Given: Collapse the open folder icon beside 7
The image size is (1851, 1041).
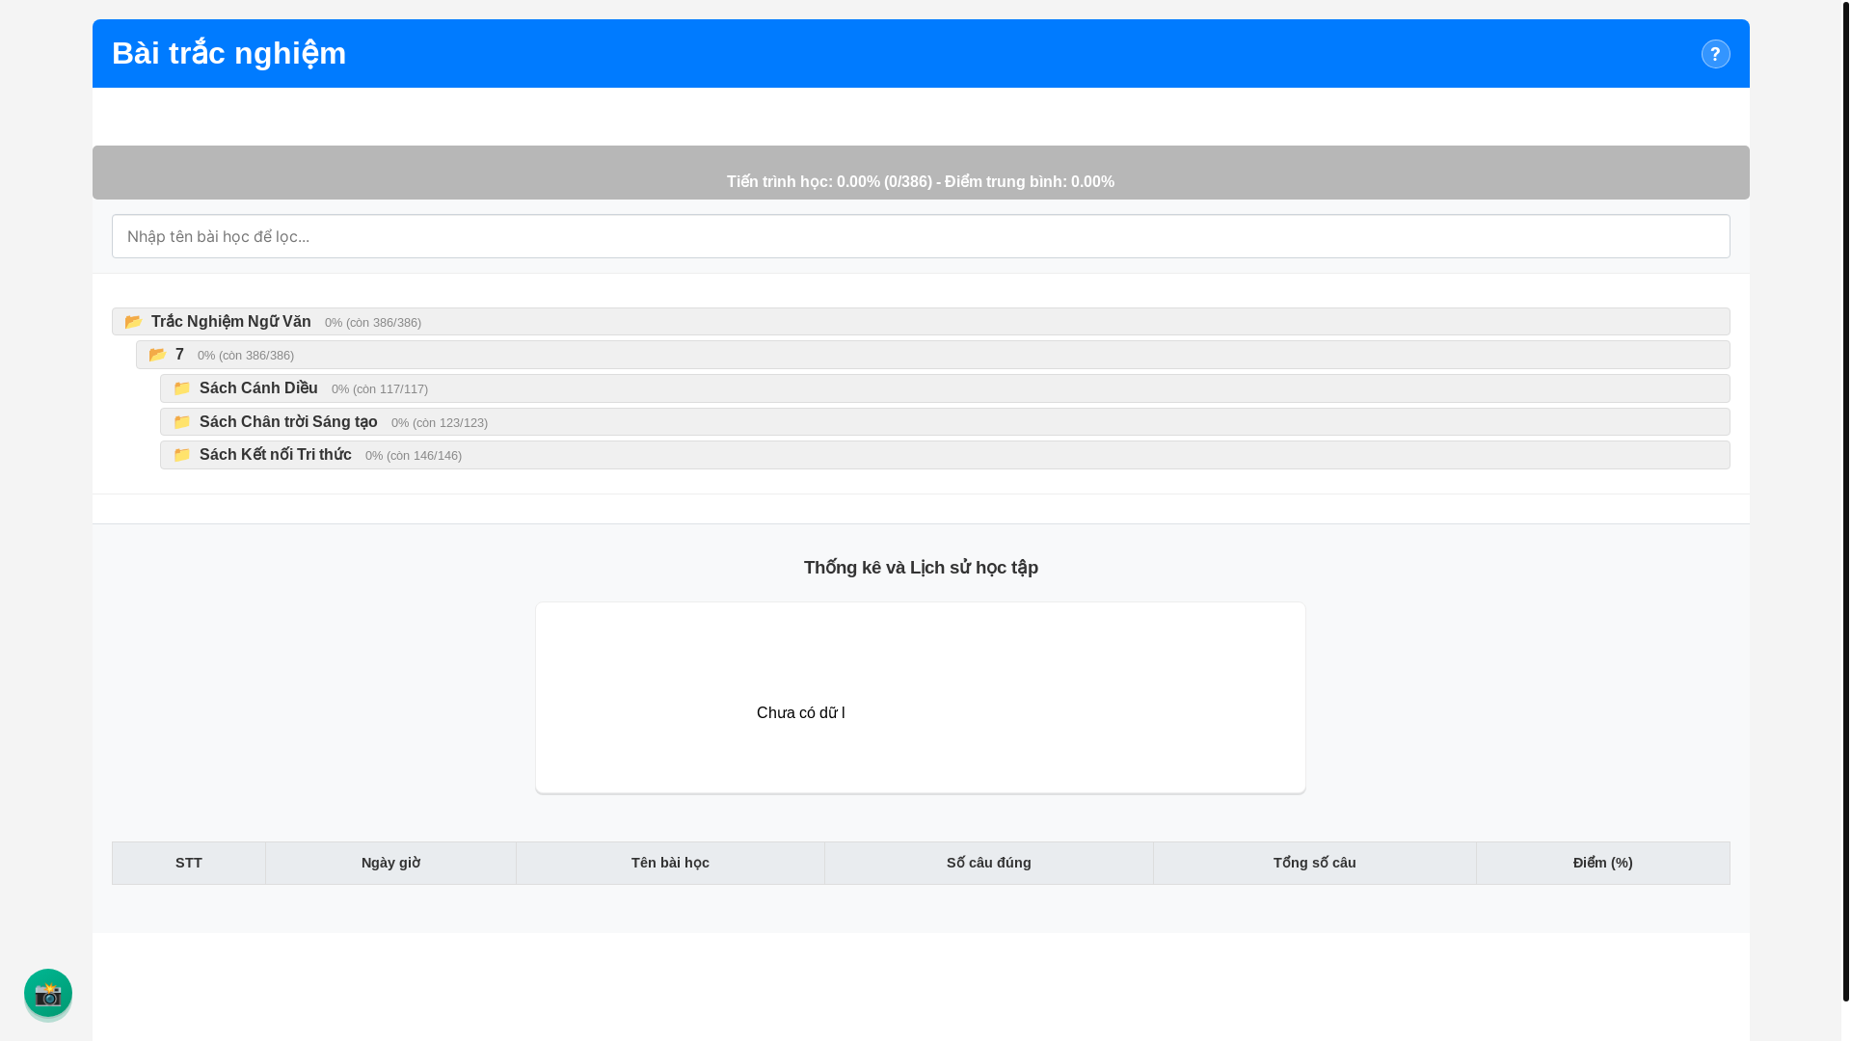Looking at the screenshot, I should pyautogui.click(x=158, y=355).
